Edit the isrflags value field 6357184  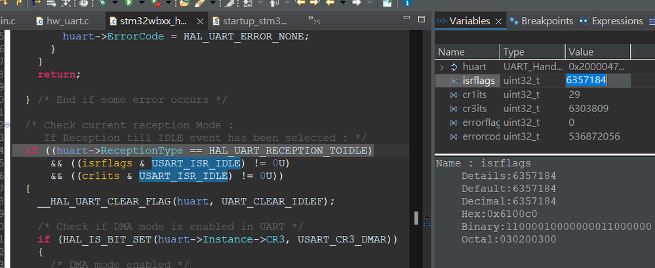tap(597, 81)
